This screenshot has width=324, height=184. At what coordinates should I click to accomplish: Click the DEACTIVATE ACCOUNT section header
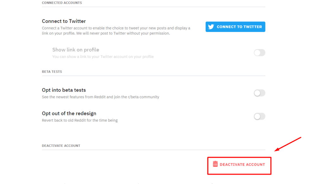point(61,146)
